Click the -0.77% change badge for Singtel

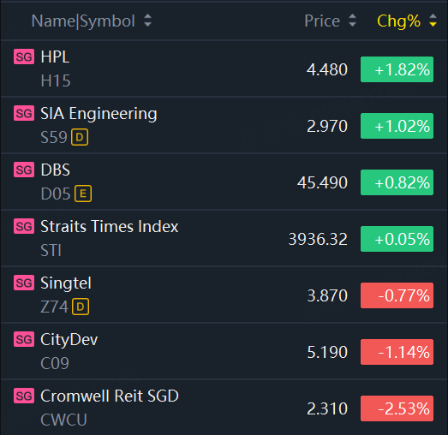[x=397, y=295]
